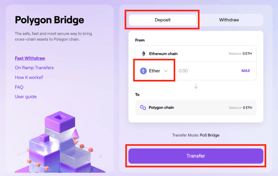Image resolution: width=278 pixels, height=176 pixels.
Task: Switch to the Deposit tab
Action: (163, 20)
